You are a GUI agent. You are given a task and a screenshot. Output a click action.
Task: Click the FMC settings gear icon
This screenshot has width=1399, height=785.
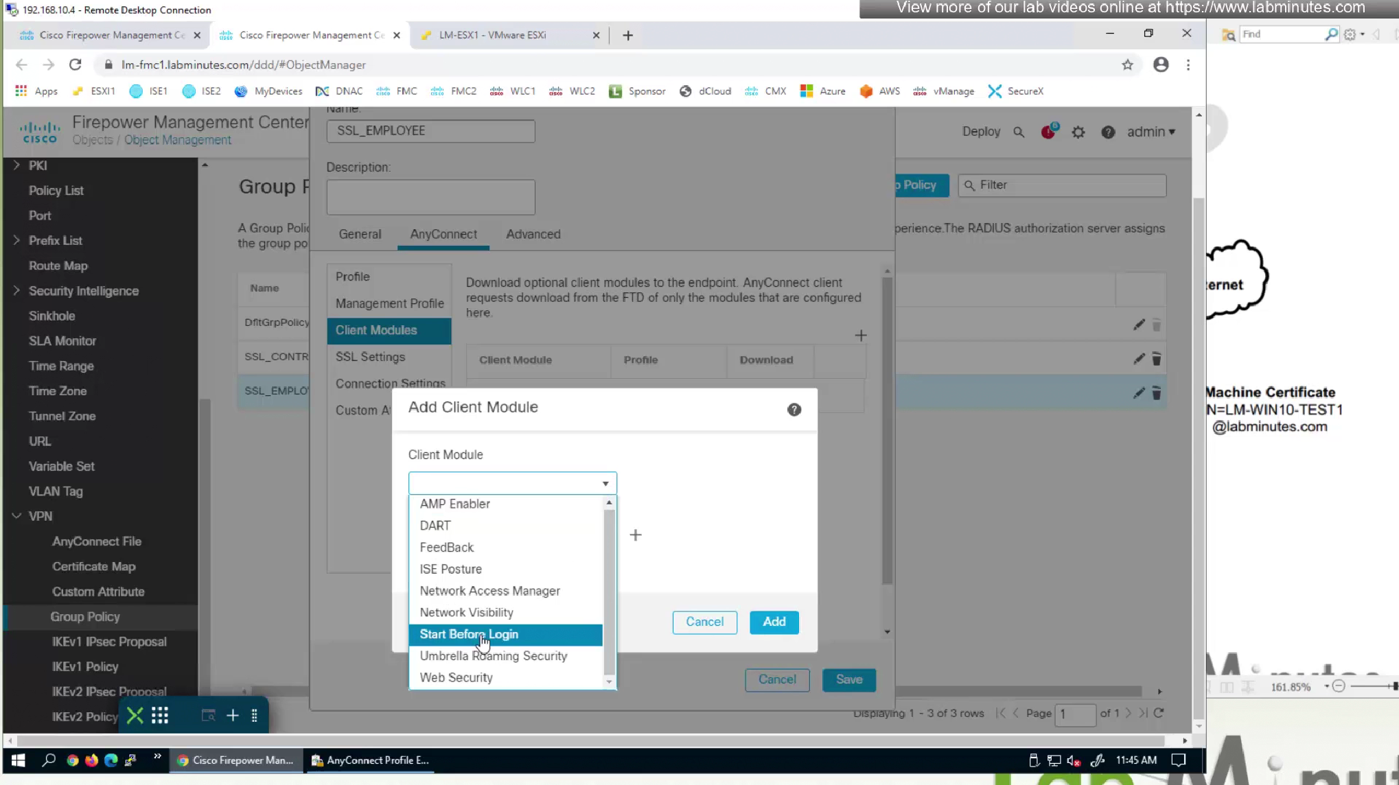click(1078, 132)
